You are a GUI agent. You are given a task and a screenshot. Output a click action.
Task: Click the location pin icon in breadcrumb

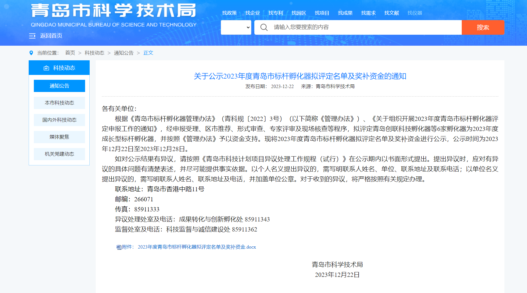[31, 53]
